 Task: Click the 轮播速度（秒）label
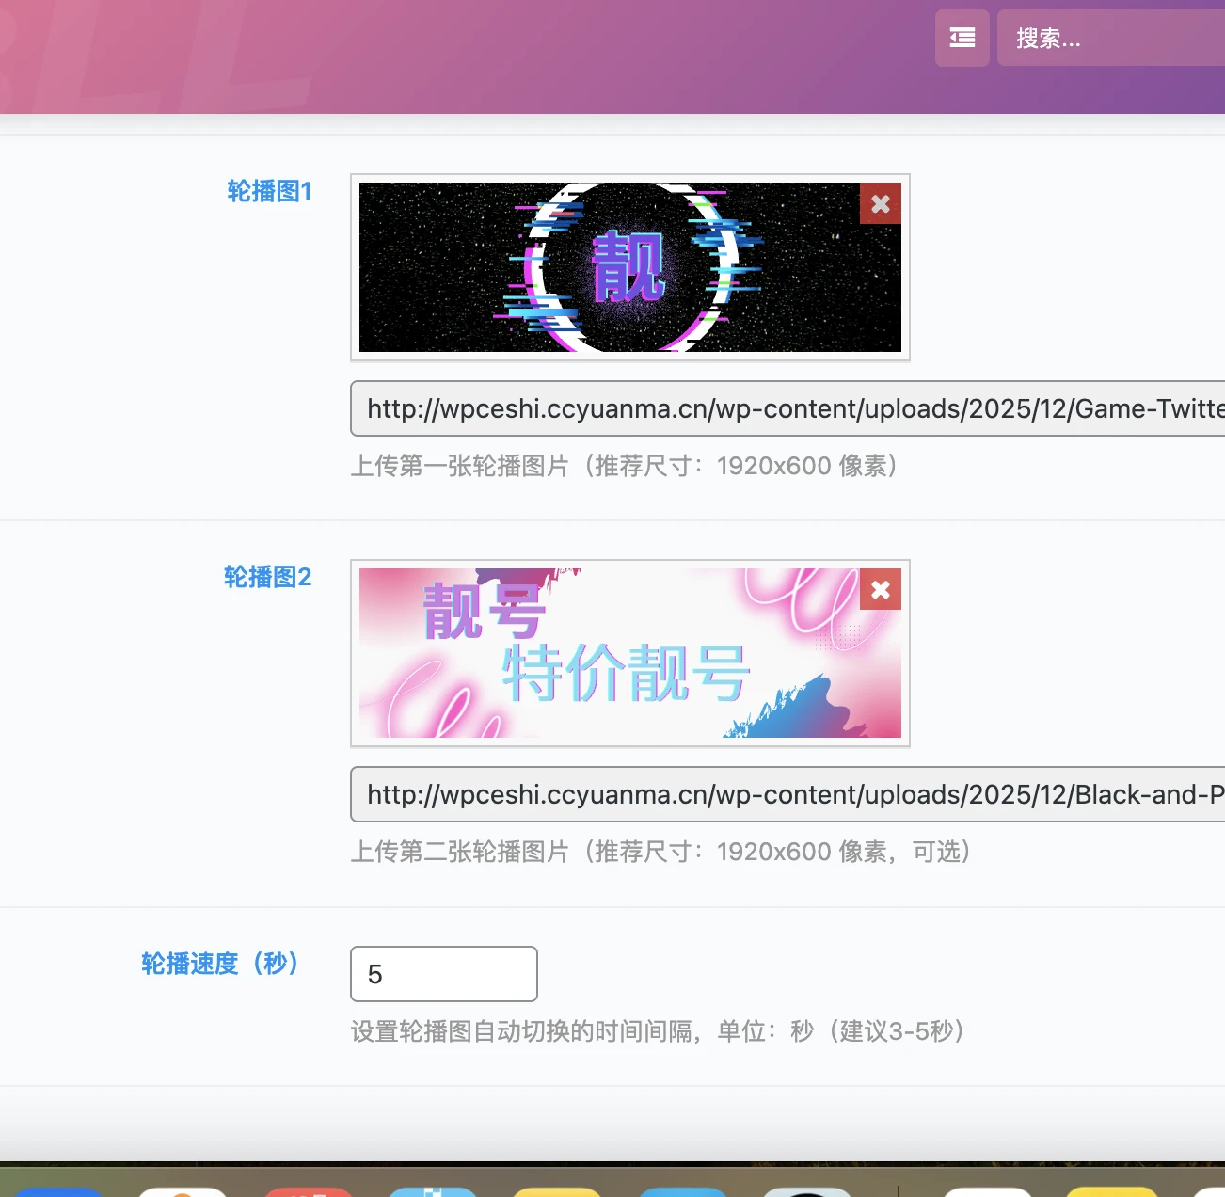[219, 964]
